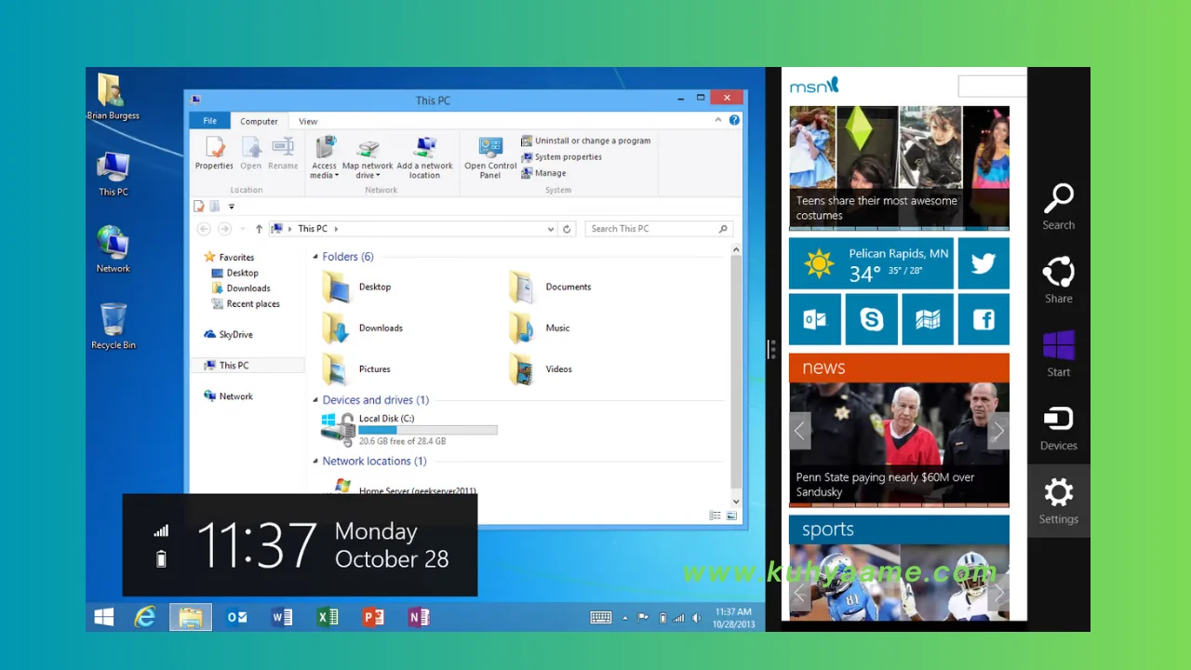Show next news story arrow
The height and width of the screenshot is (670, 1191).
click(x=998, y=431)
